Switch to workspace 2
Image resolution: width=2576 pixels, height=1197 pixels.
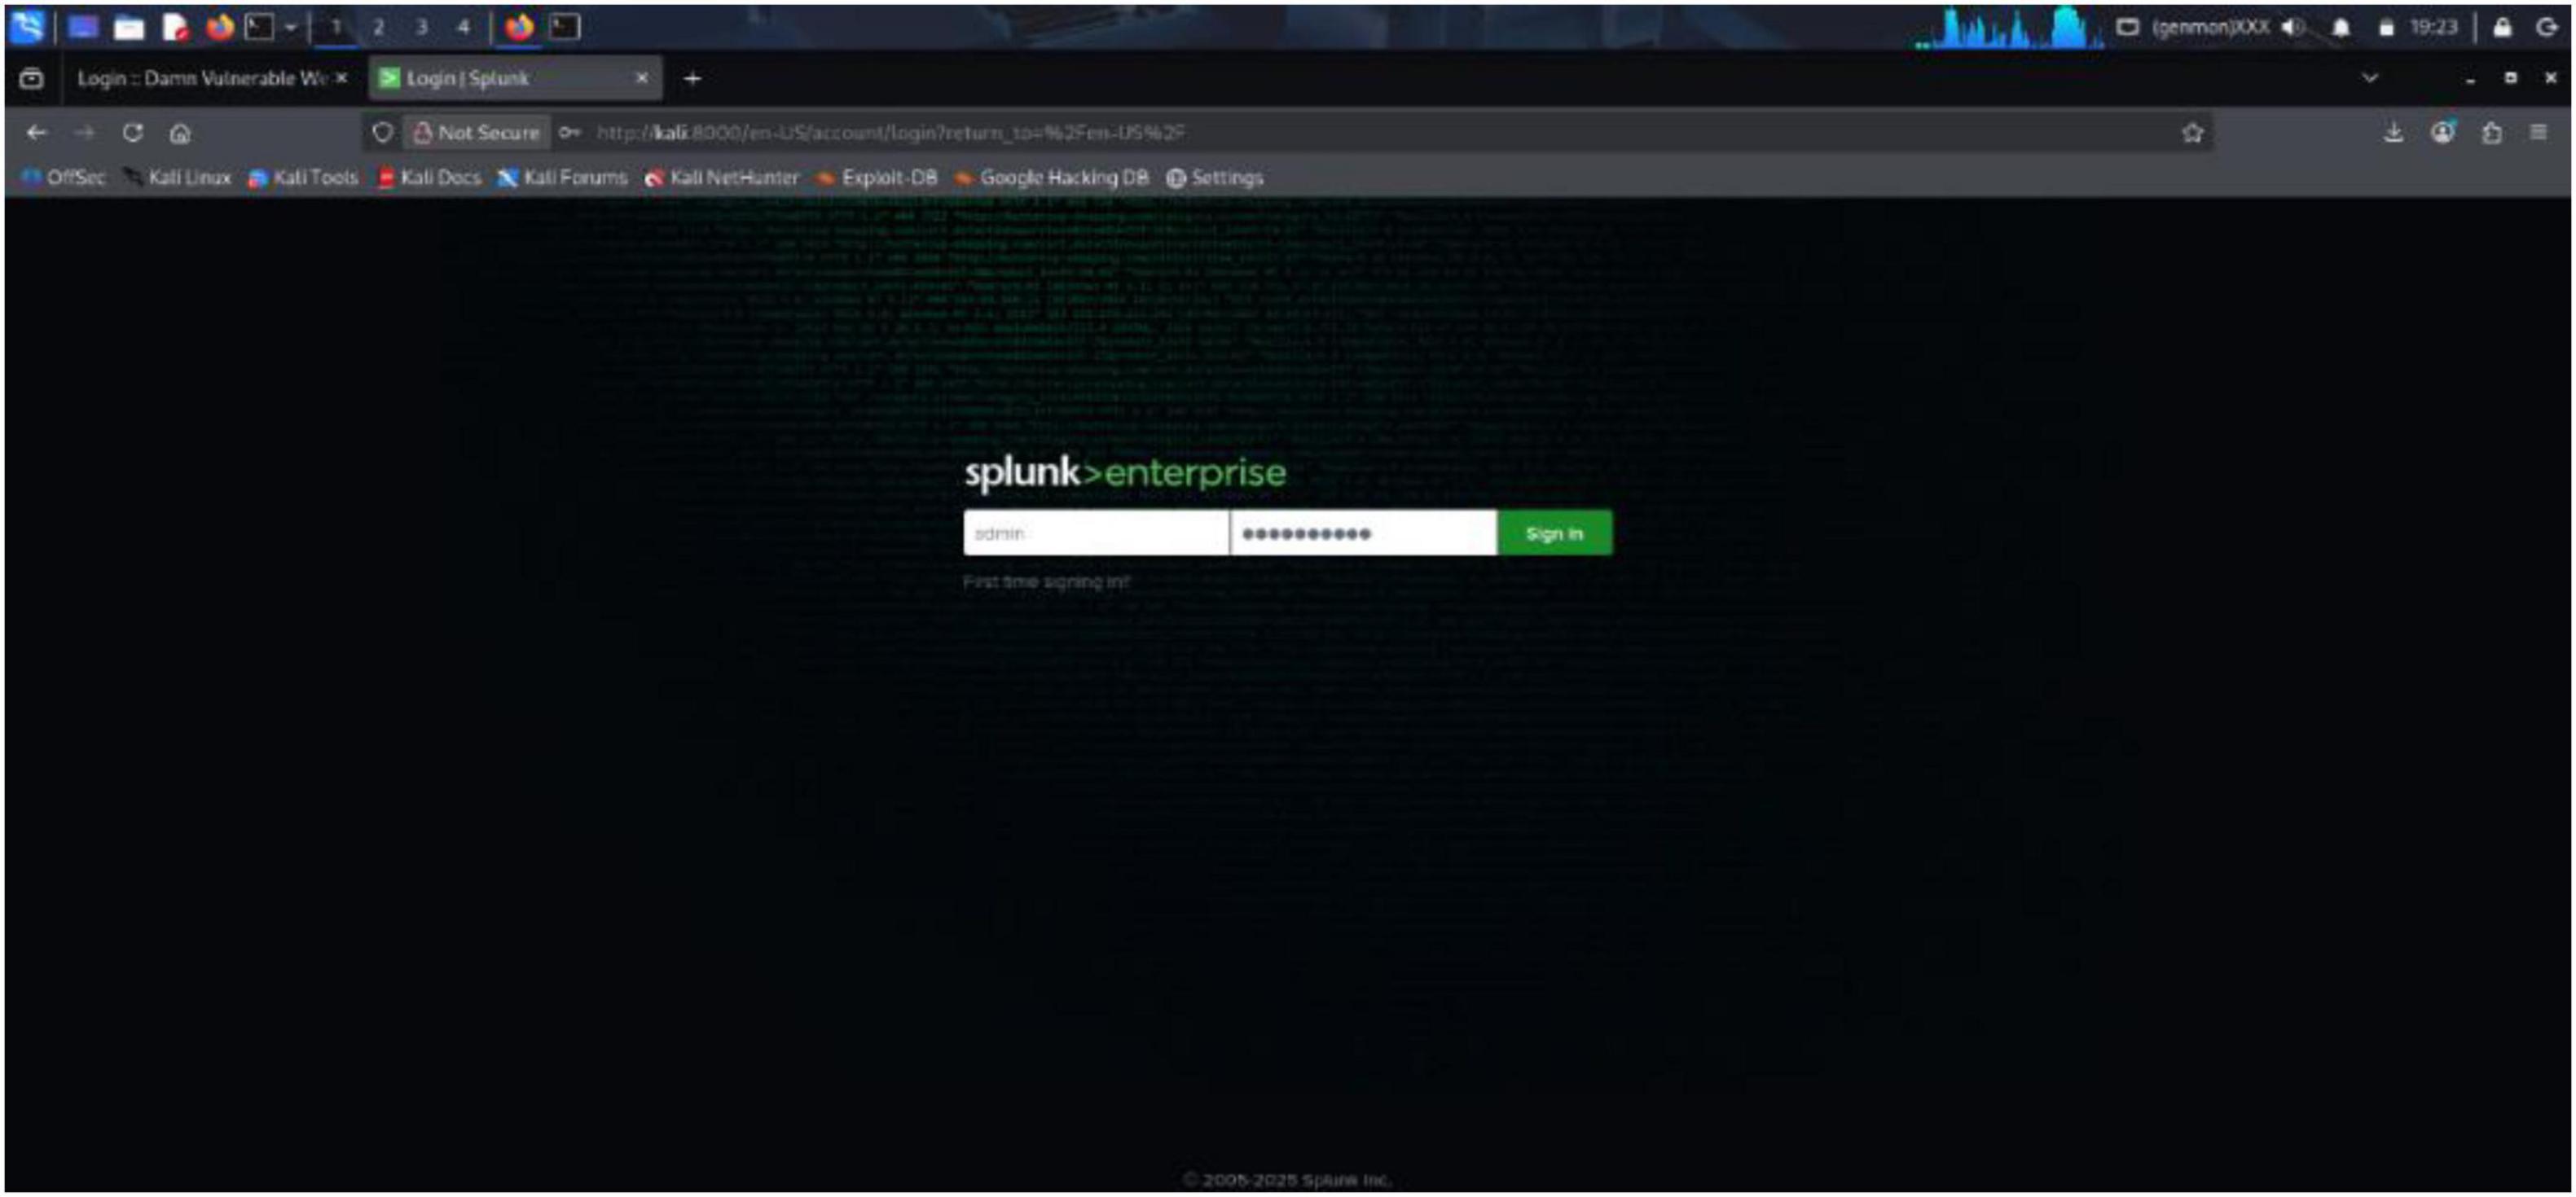coord(379,27)
